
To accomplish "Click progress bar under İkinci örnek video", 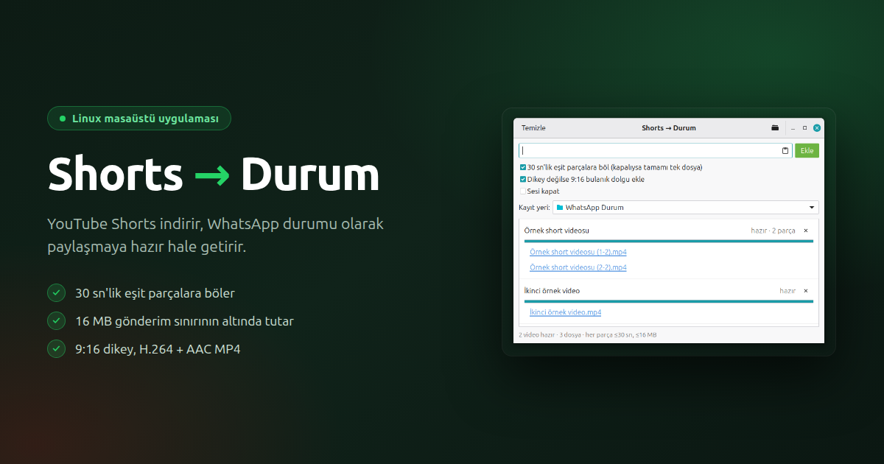I will click(x=669, y=301).
